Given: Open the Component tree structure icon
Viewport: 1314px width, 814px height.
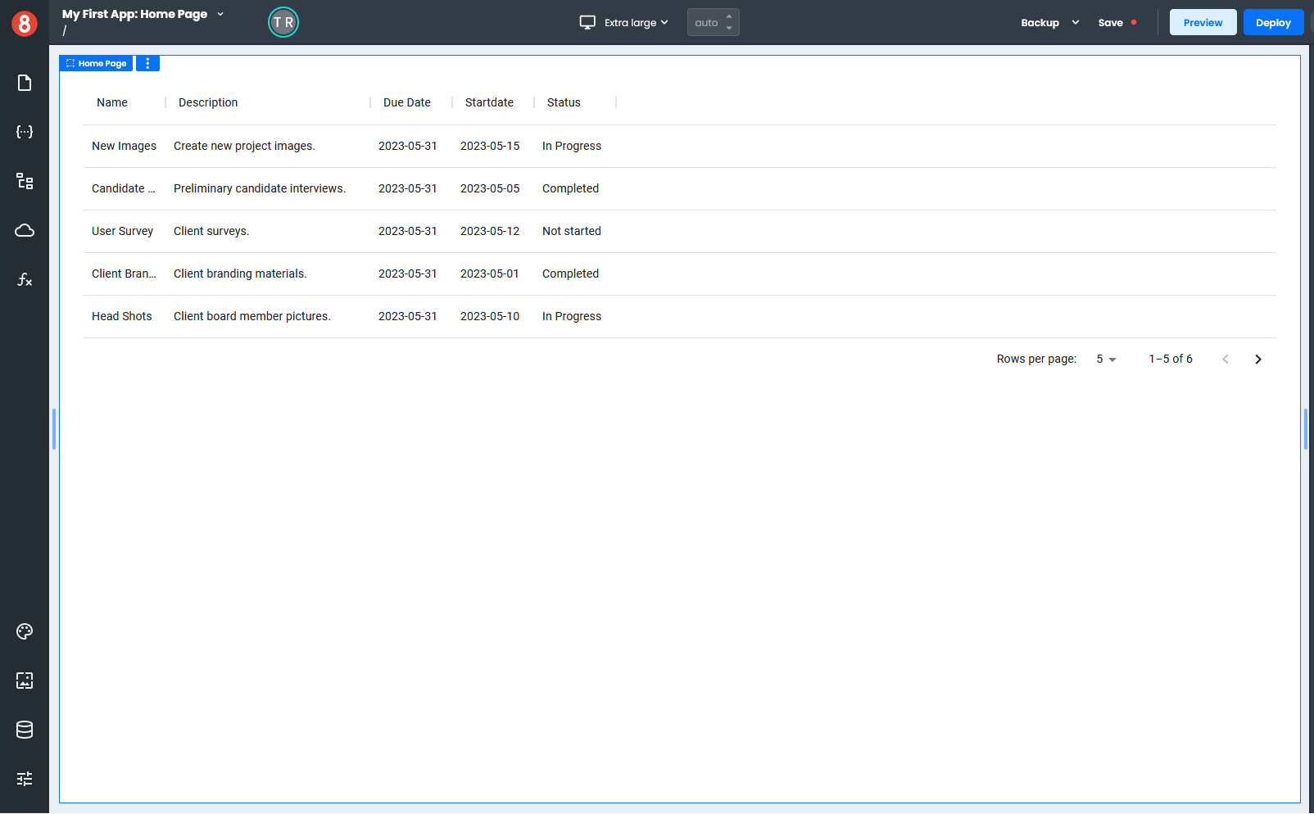Looking at the screenshot, I should tap(25, 181).
